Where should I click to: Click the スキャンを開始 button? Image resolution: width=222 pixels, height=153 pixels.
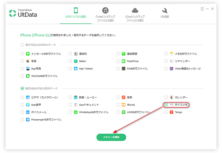111,137
